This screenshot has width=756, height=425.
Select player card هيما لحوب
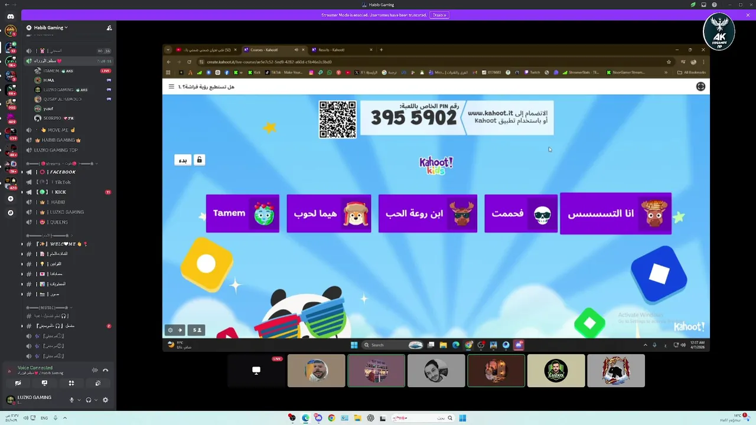[x=329, y=214]
